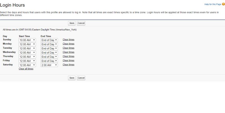Open Wednesday Start Time dropdown

pyautogui.click(x=27, y=52)
